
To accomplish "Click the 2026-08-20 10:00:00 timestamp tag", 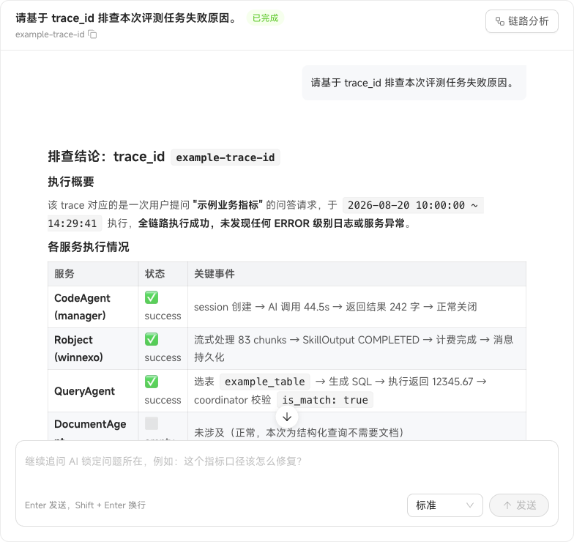I will (x=413, y=205).
